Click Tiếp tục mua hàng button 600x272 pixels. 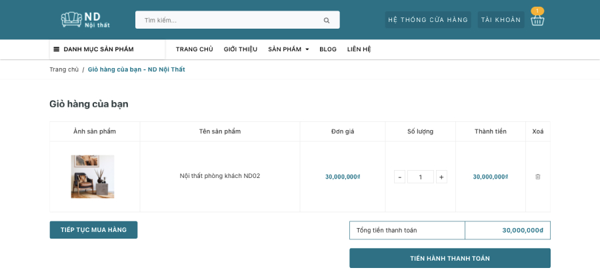tap(93, 230)
